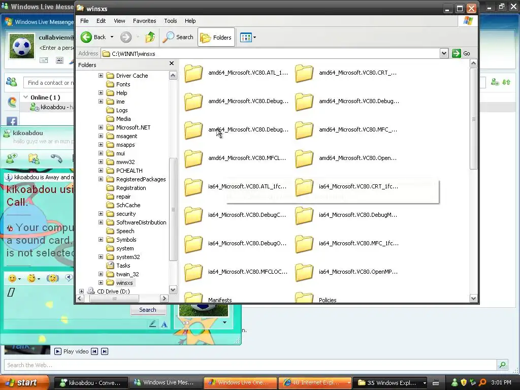Click the Address bar path field

pyautogui.click(x=270, y=53)
